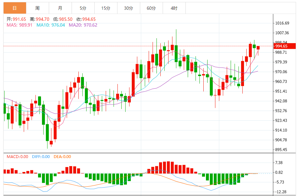Click the 895.45 price axis label
The image size is (298, 196).
[x=281, y=150]
